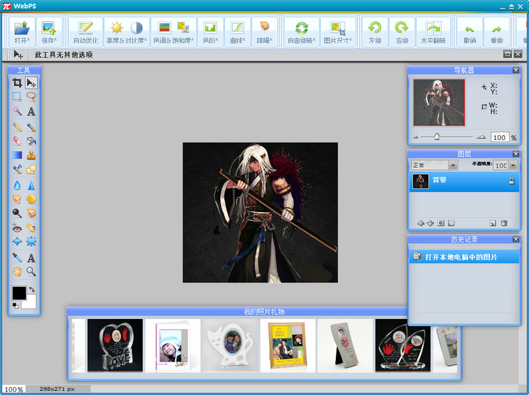This screenshot has width=529, height=395.
Task: Select the Crop tool in the toolbox
Action: (x=17, y=83)
